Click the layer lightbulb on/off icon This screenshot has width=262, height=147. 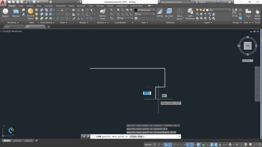coord(197,10)
